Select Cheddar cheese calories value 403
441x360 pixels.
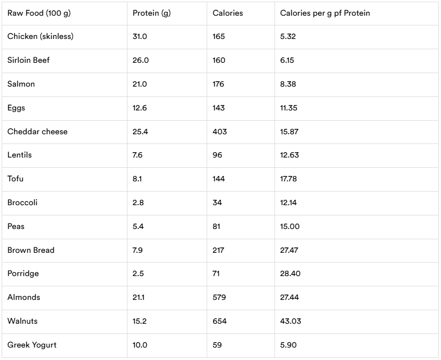pos(220,132)
